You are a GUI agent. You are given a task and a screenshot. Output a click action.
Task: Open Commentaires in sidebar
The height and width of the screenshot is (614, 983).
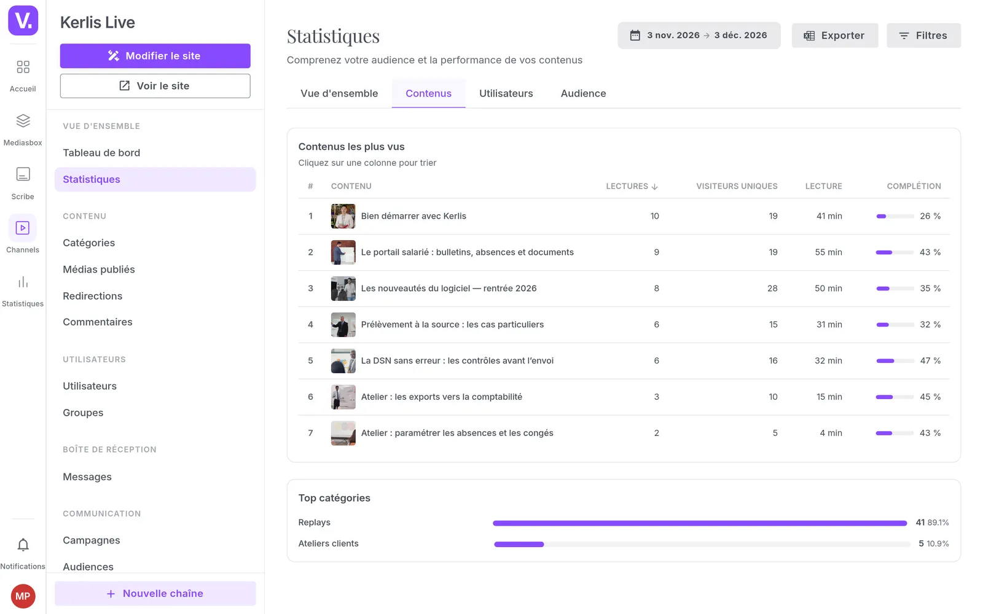click(155, 322)
